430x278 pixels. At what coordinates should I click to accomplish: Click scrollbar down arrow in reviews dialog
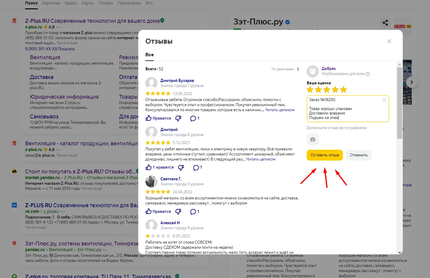pyautogui.click(x=399, y=253)
